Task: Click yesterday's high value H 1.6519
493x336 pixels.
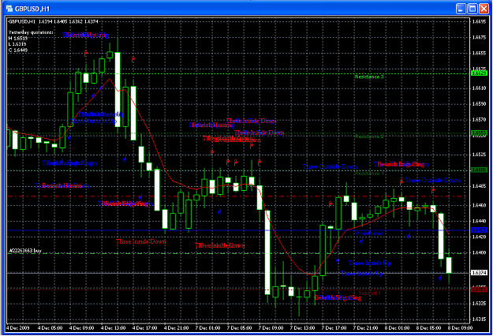Action: (18, 39)
